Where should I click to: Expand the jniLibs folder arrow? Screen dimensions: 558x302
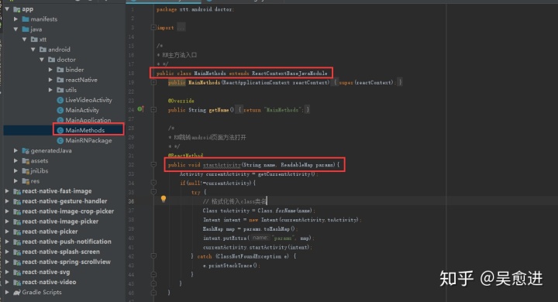point(15,170)
